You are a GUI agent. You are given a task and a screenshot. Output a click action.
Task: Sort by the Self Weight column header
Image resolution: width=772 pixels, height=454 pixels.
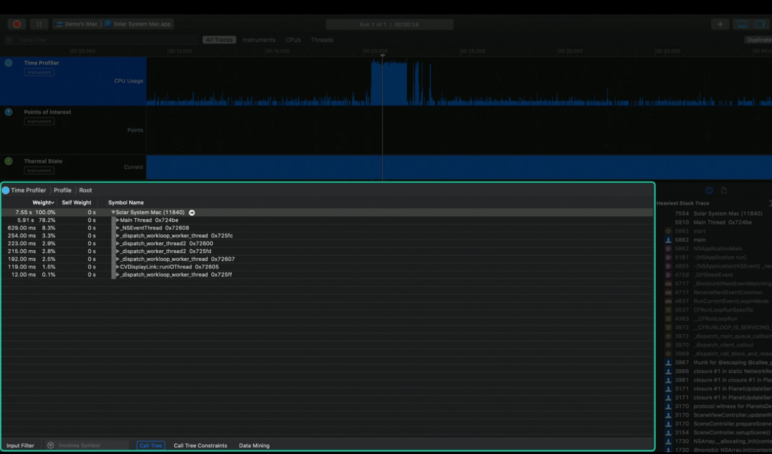[77, 203]
